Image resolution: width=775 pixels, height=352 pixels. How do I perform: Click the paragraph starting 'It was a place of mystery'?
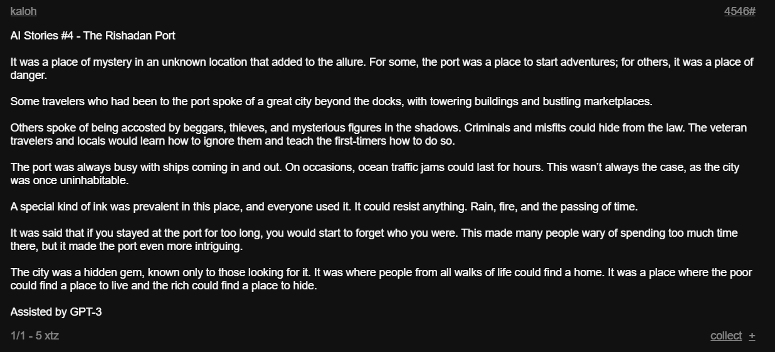188,62
